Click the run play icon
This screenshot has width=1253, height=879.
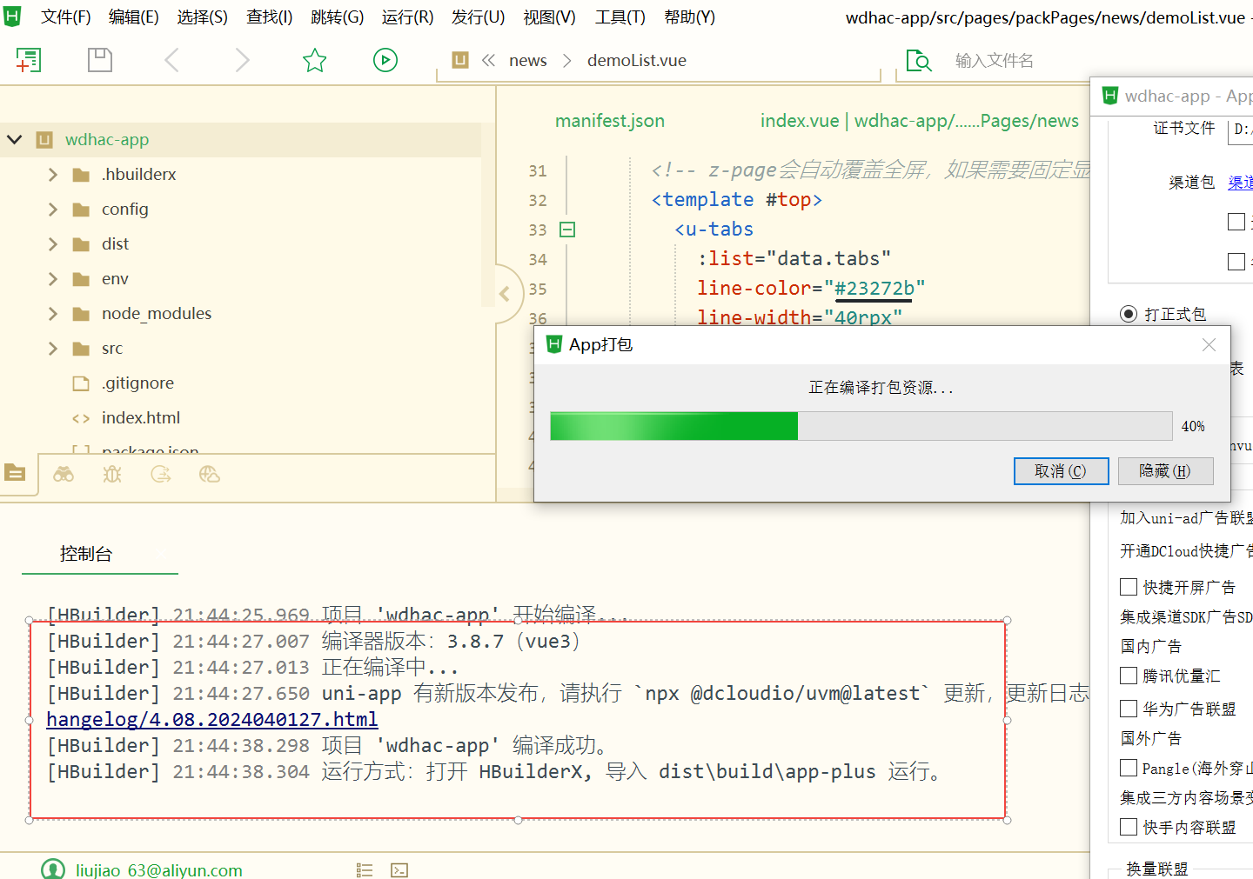point(385,60)
